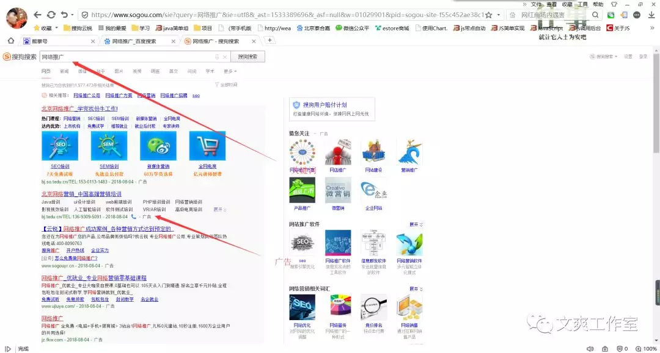This screenshot has height=353, width=660.
Task: Open the 工具 menu
Action: [582, 4]
